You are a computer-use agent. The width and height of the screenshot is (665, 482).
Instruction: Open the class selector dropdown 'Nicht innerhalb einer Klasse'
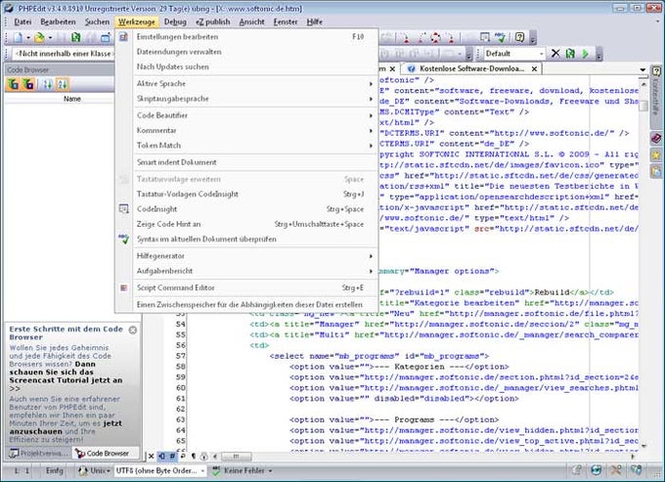click(64, 54)
